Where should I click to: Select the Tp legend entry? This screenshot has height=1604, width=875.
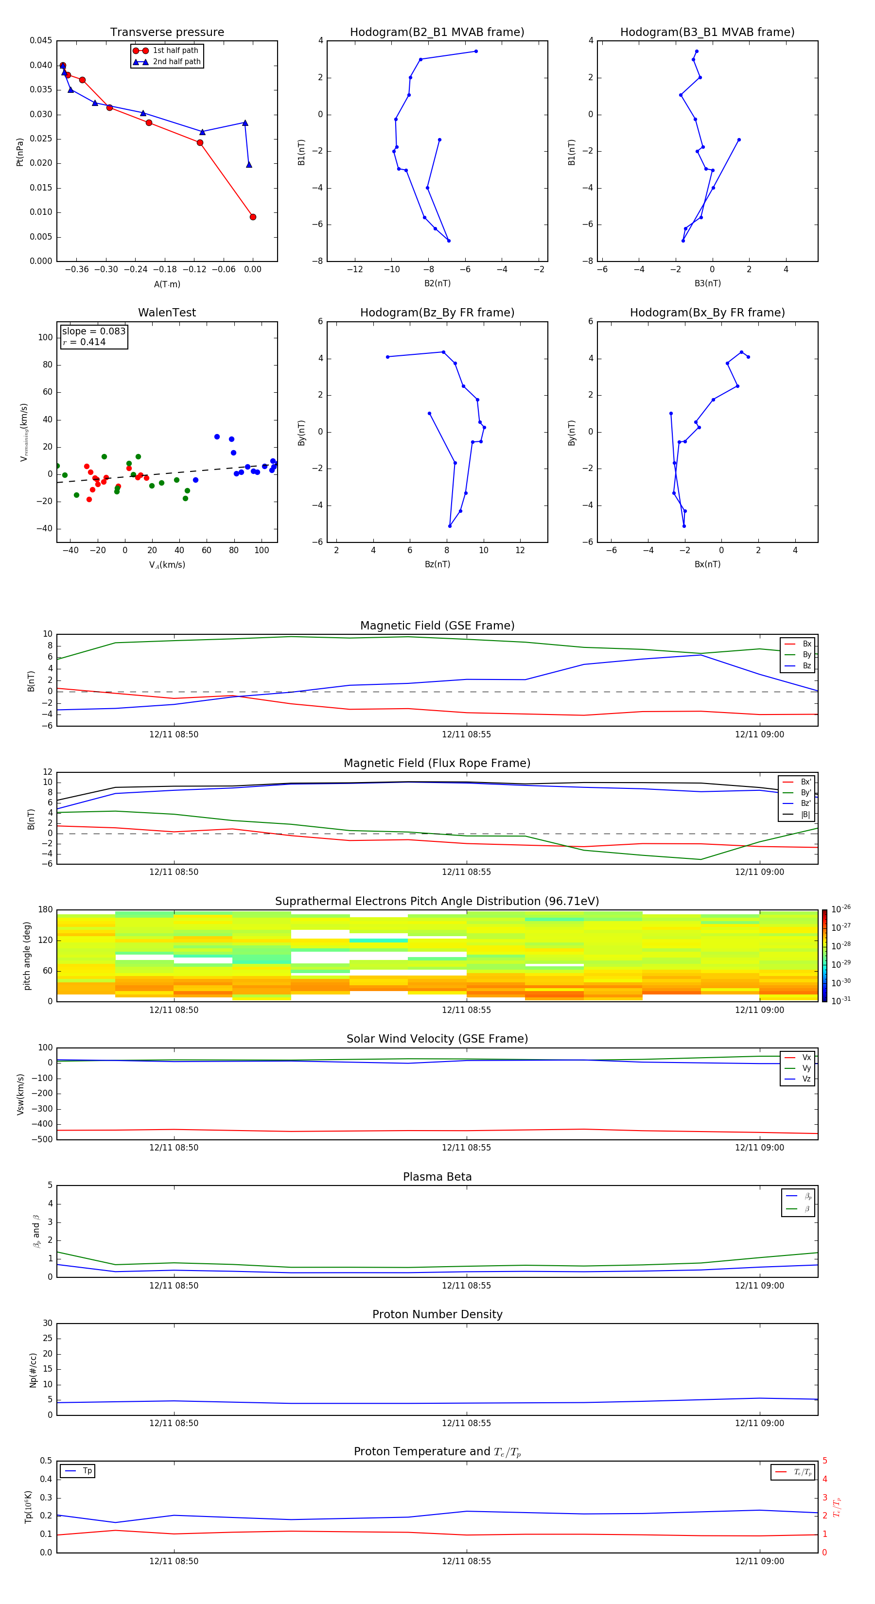pos(78,1471)
